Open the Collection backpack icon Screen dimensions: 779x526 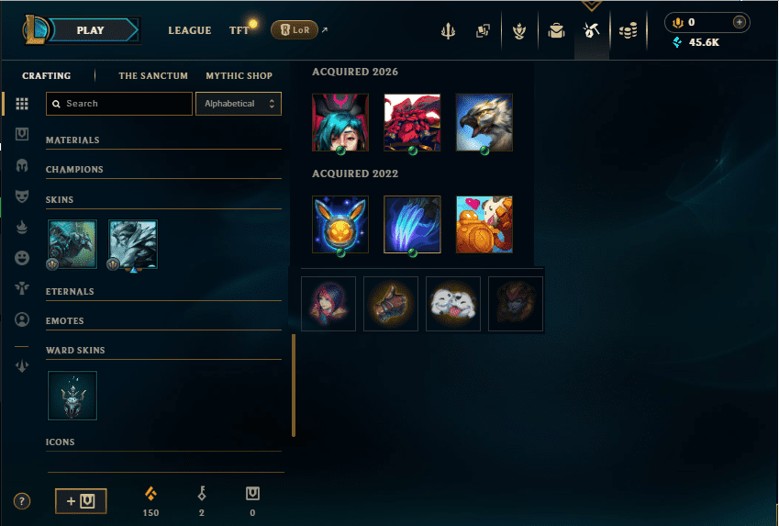tap(556, 31)
